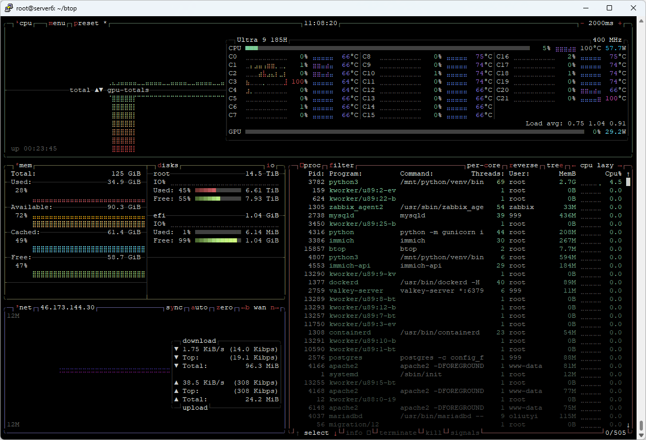Click the left arrow before cpu lazy sort
646x440 pixels.
[574, 166]
